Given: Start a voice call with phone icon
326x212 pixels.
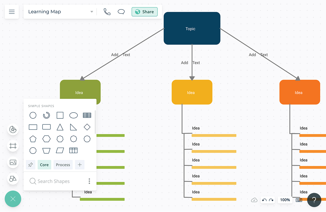Looking at the screenshot, I should (107, 12).
